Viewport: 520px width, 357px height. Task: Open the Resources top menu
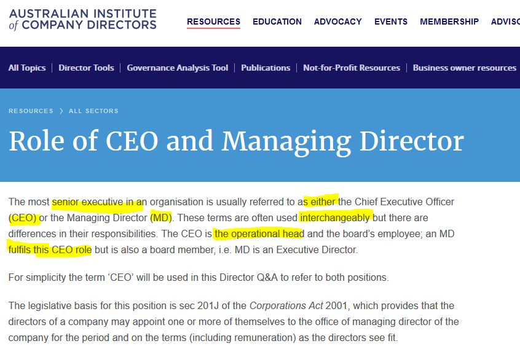coord(213,22)
